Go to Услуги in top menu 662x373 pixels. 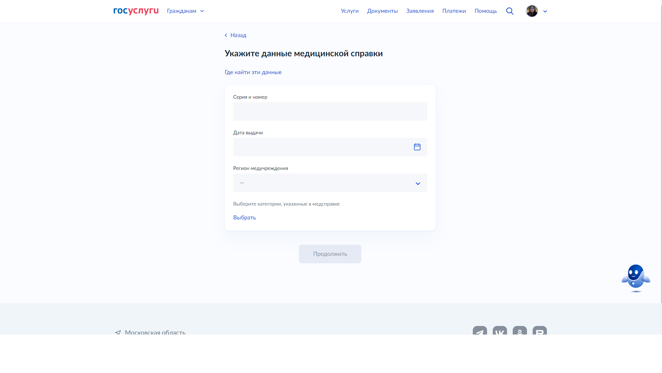coord(350,11)
